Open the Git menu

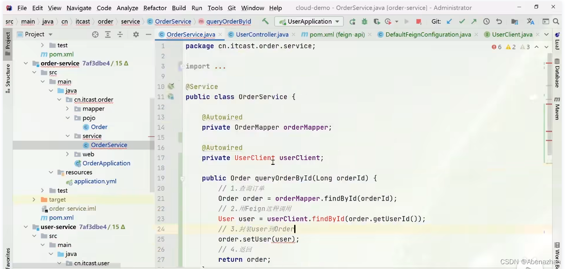click(x=232, y=8)
